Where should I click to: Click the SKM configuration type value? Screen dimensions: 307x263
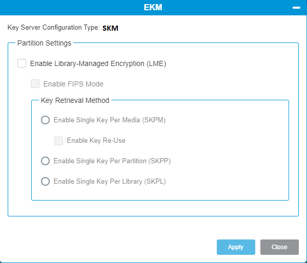(110, 28)
